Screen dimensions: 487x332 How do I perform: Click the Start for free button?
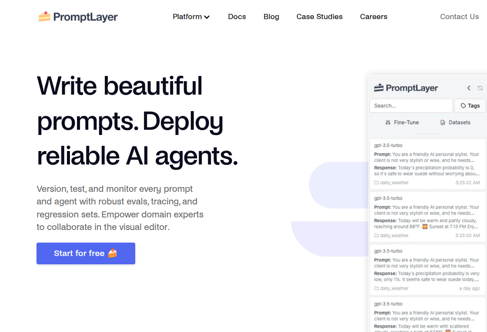pos(86,253)
